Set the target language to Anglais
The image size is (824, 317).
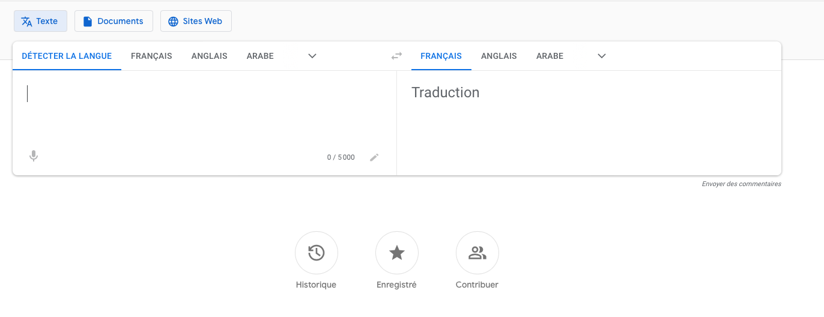pyautogui.click(x=498, y=56)
